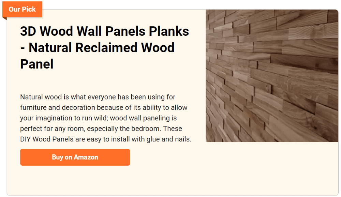Click 'your imagination to run wild' text
Viewport: 341px width, 197px height.
click(x=63, y=118)
